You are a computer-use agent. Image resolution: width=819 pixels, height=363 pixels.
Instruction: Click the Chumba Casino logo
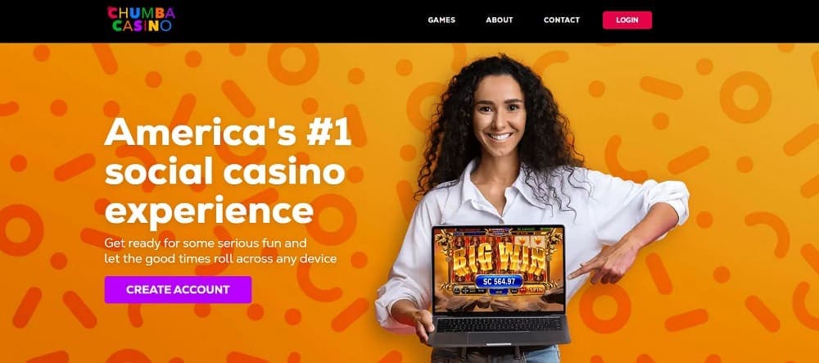tap(141, 19)
